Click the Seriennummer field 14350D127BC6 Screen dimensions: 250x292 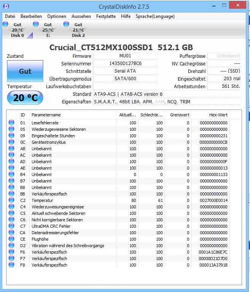pyautogui.click(x=125, y=63)
